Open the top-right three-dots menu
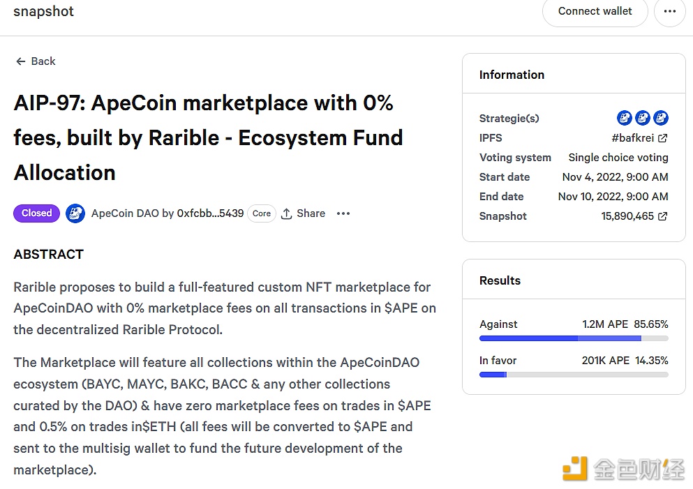 pyautogui.click(x=669, y=11)
